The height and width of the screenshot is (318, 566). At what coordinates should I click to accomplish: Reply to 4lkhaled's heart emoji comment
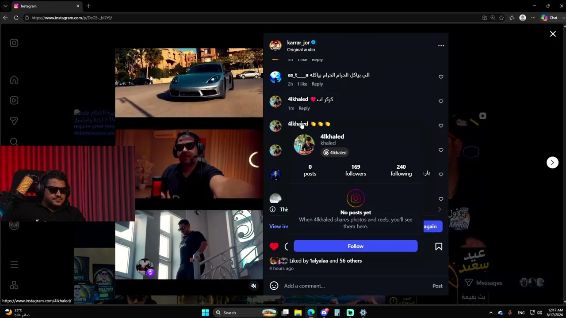click(304, 108)
